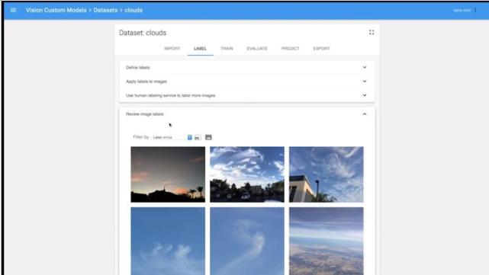Select the blue sky photo with low wispy clouds
489x275 pixels.
point(168,241)
